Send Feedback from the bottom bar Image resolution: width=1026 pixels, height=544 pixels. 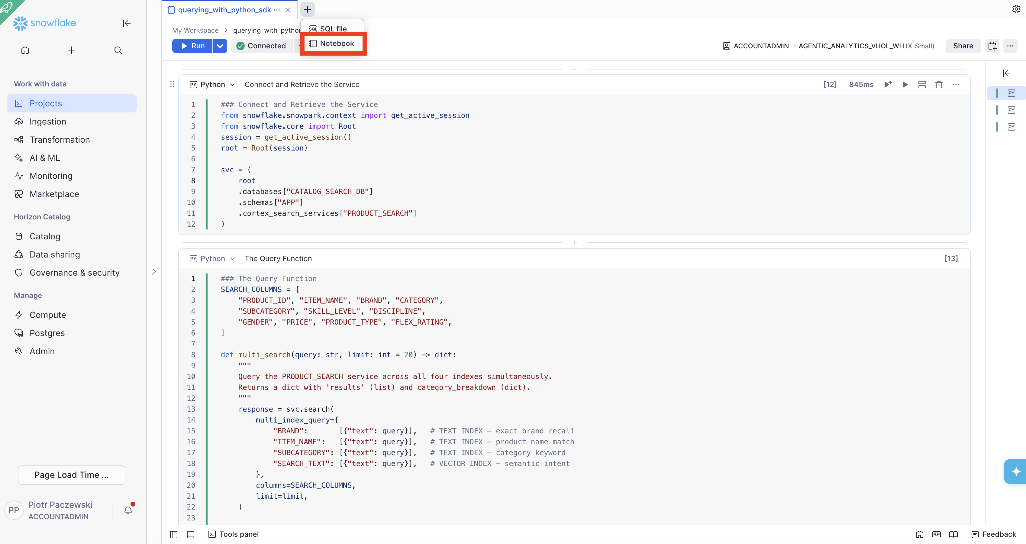tap(994, 534)
